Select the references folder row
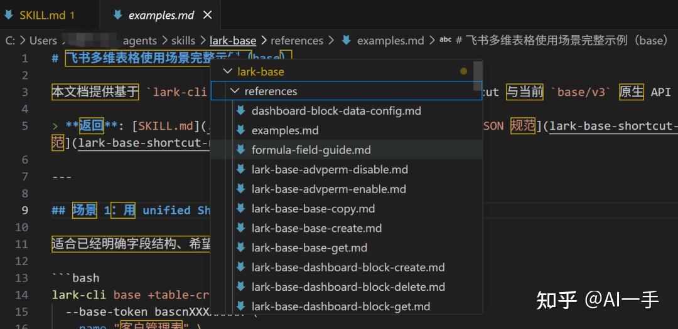The height and width of the screenshot is (329, 678). (347, 91)
